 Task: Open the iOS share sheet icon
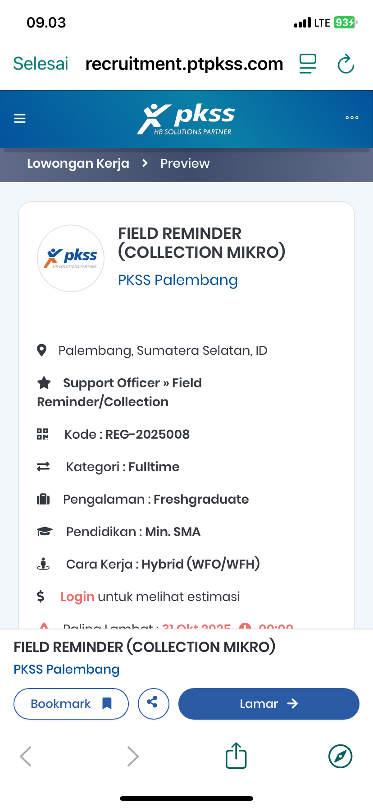(x=236, y=756)
